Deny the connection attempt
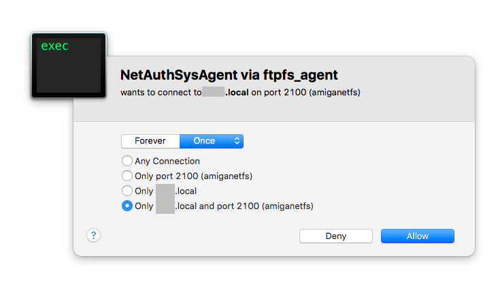Image resolution: width=500 pixels, height=284 pixels. click(336, 236)
